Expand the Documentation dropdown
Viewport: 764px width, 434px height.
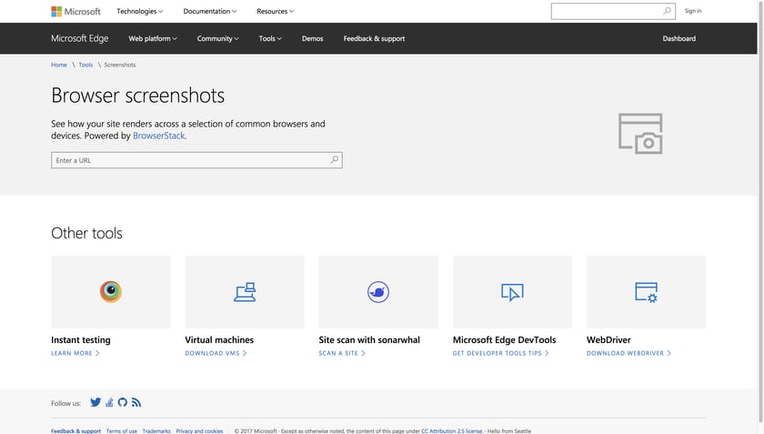coord(210,11)
